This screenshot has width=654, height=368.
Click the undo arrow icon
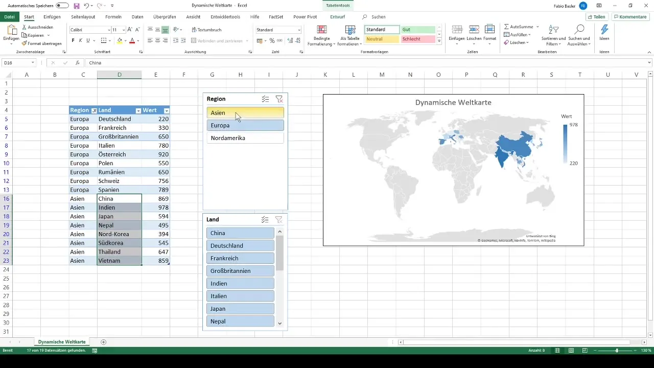click(87, 6)
